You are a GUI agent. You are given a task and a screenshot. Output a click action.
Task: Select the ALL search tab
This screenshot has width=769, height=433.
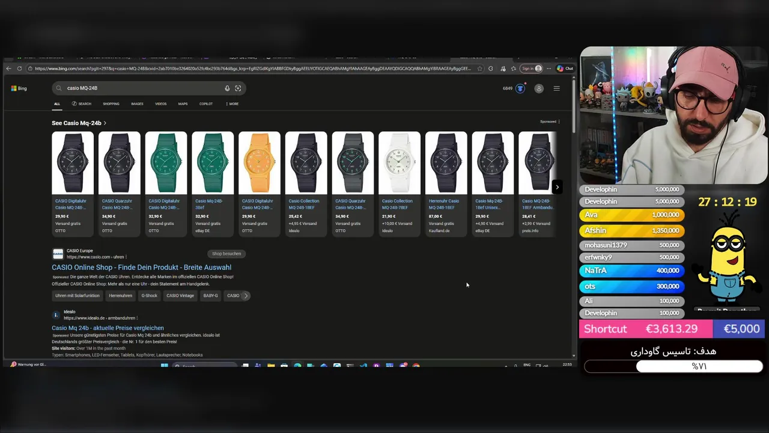[57, 104]
